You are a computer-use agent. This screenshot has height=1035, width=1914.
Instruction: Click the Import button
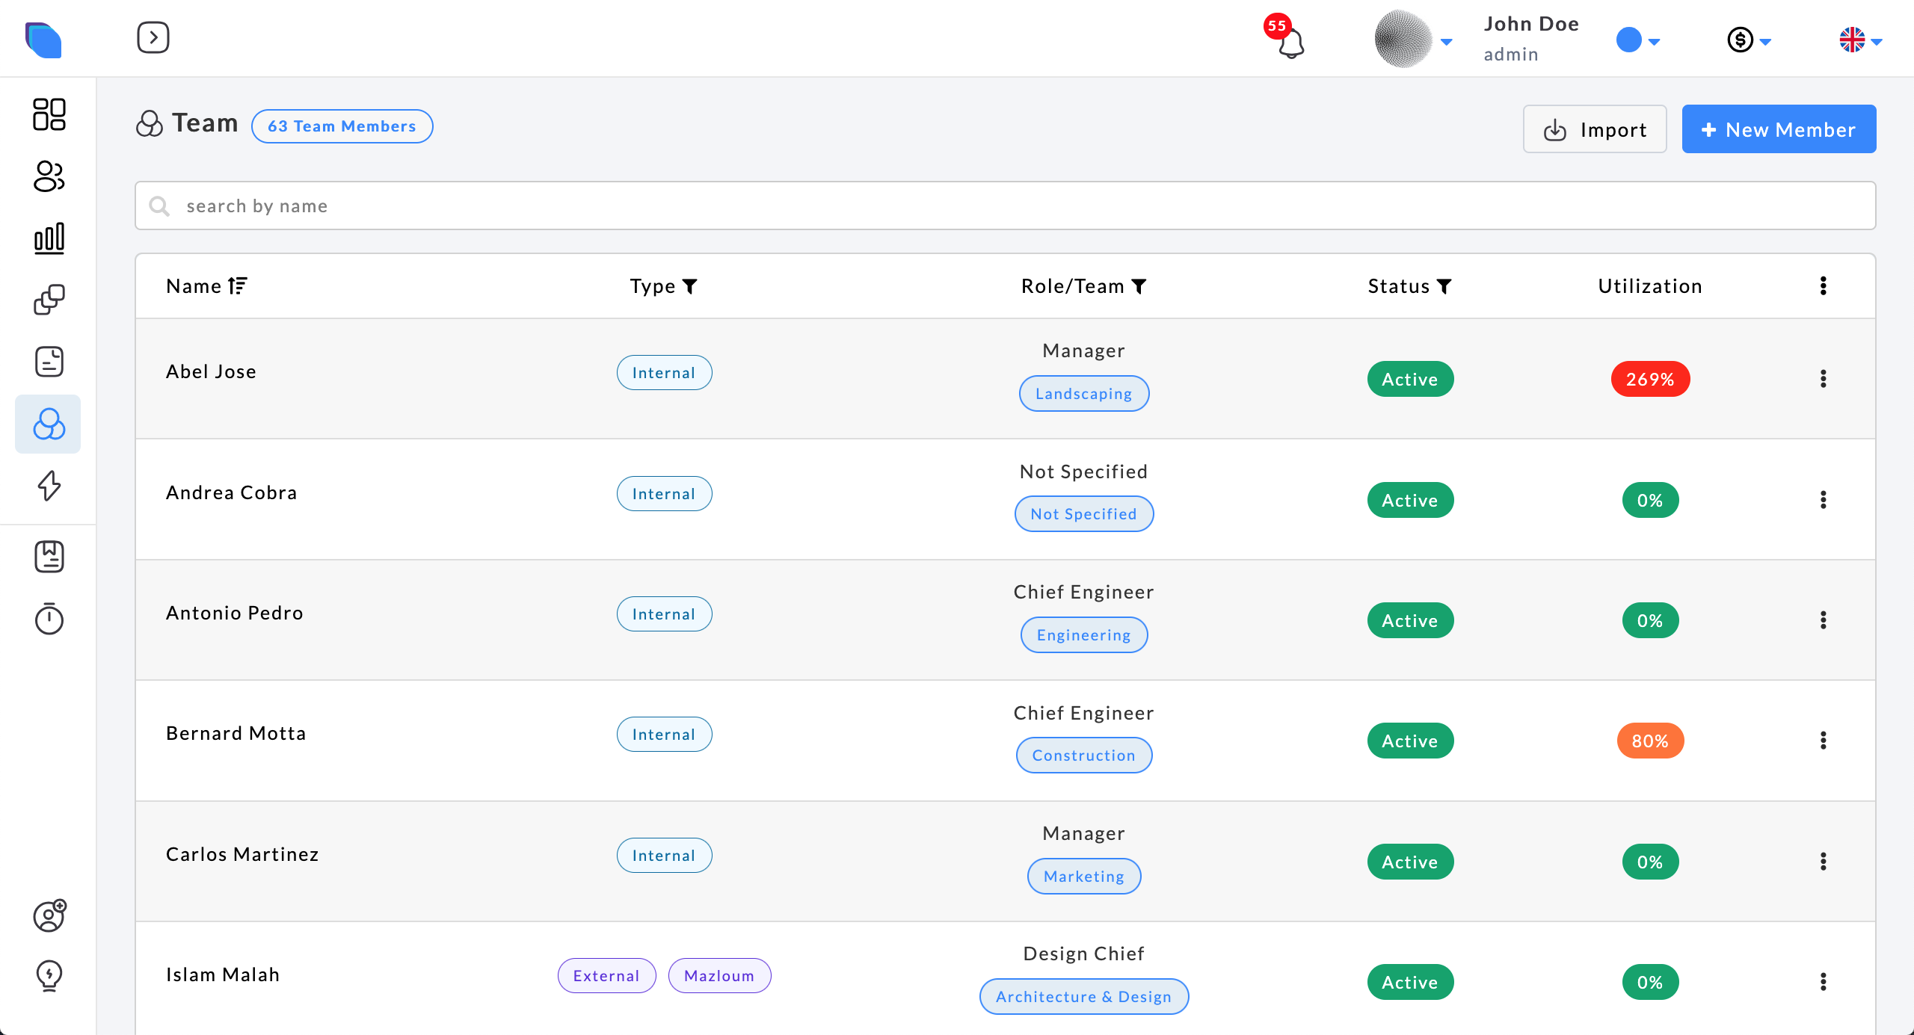[x=1594, y=129]
